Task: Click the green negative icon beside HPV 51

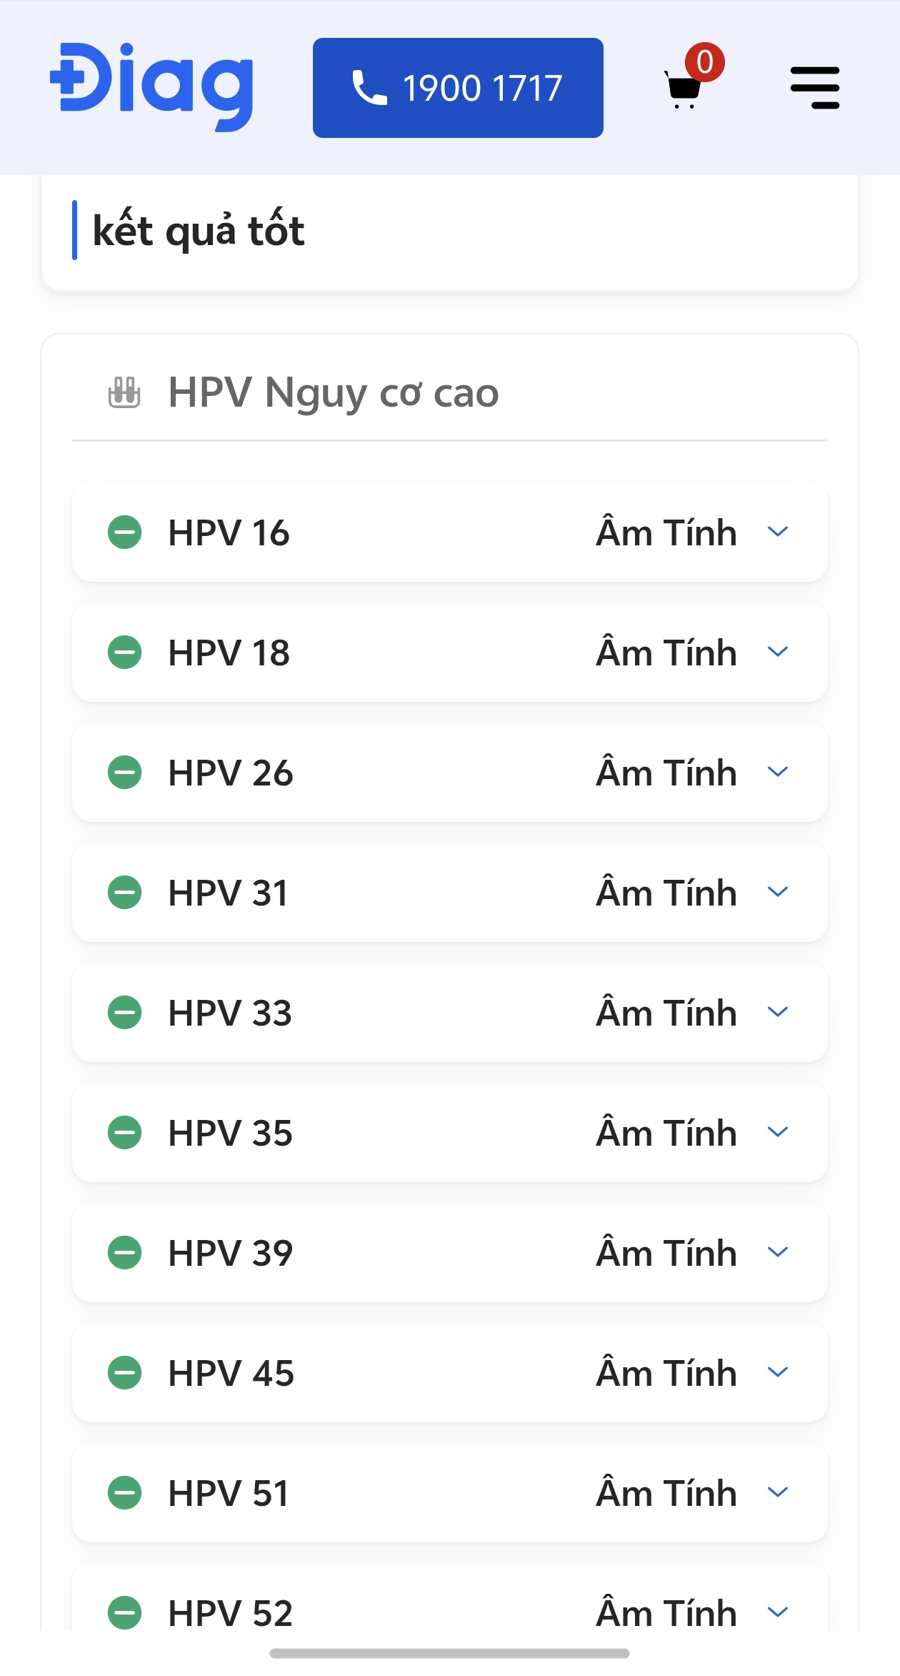Action: tap(125, 1493)
